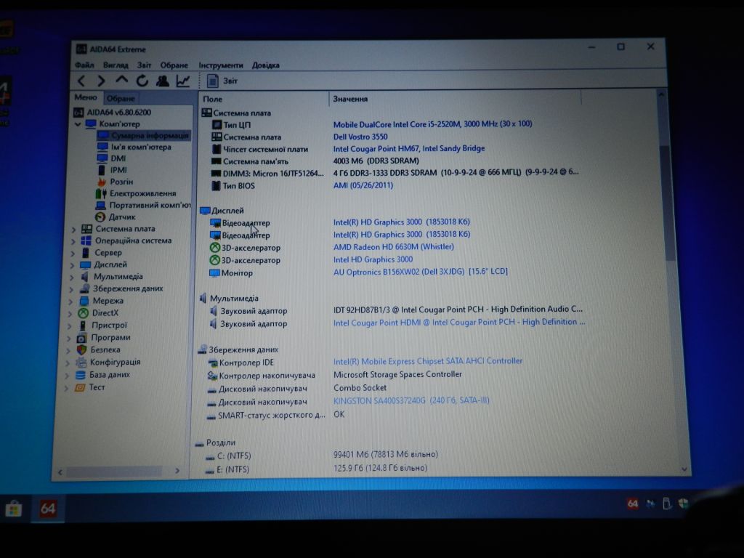This screenshot has width=744, height=558.
Task: Click the Датчик sensor gauge icon
Action: [100, 217]
